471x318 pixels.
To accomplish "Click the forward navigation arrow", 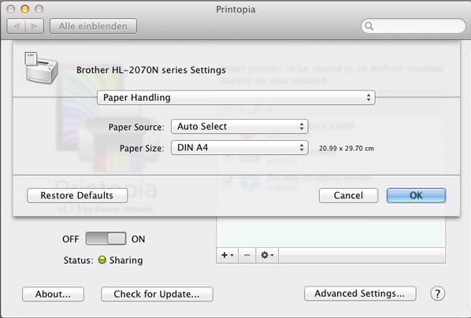I will point(35,26).
